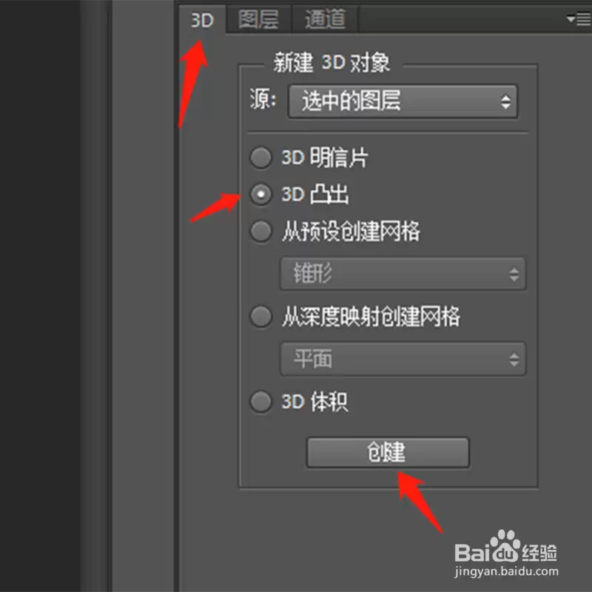Viewport: 592px width, 592px height.
Task: Expand the 锥形 mesh preset dropdown
Action: [x=403, y=274]
